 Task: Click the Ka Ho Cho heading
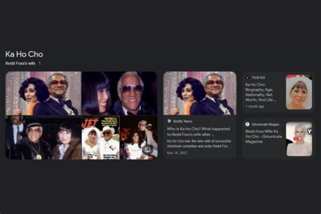coord(24,54)
